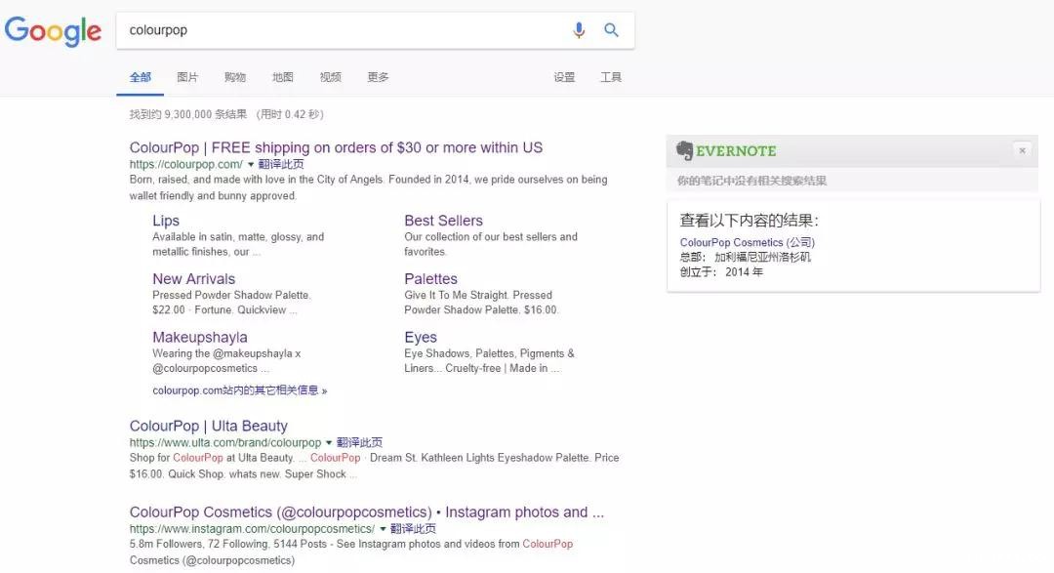Open the 地图 (Maps) tab
1054x573 pixels.
[x=283, y=77]
